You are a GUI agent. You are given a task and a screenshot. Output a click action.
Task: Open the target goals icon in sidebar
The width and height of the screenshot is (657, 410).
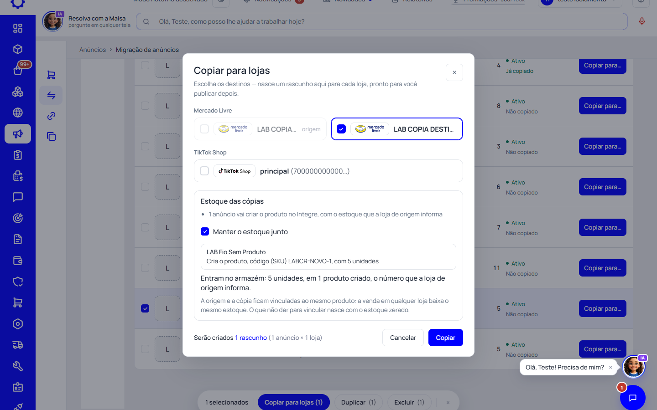point(18,218)
